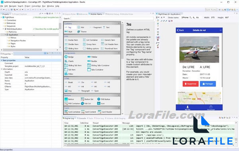Select the Charts component

point(69,61)
